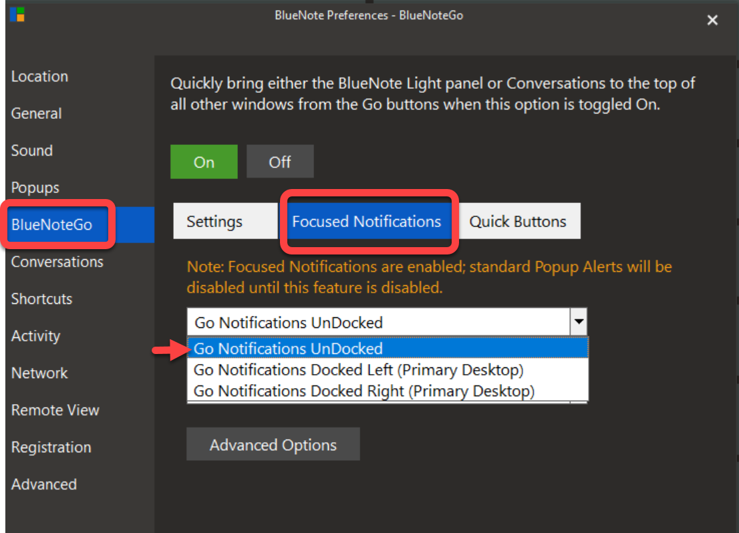The image size is (739, 533).
Task: Open the Sound preferences section
Action: click(31, 151)
